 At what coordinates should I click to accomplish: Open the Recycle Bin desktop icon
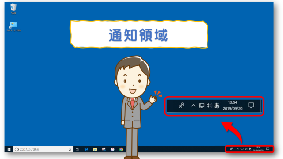point(13,8)
